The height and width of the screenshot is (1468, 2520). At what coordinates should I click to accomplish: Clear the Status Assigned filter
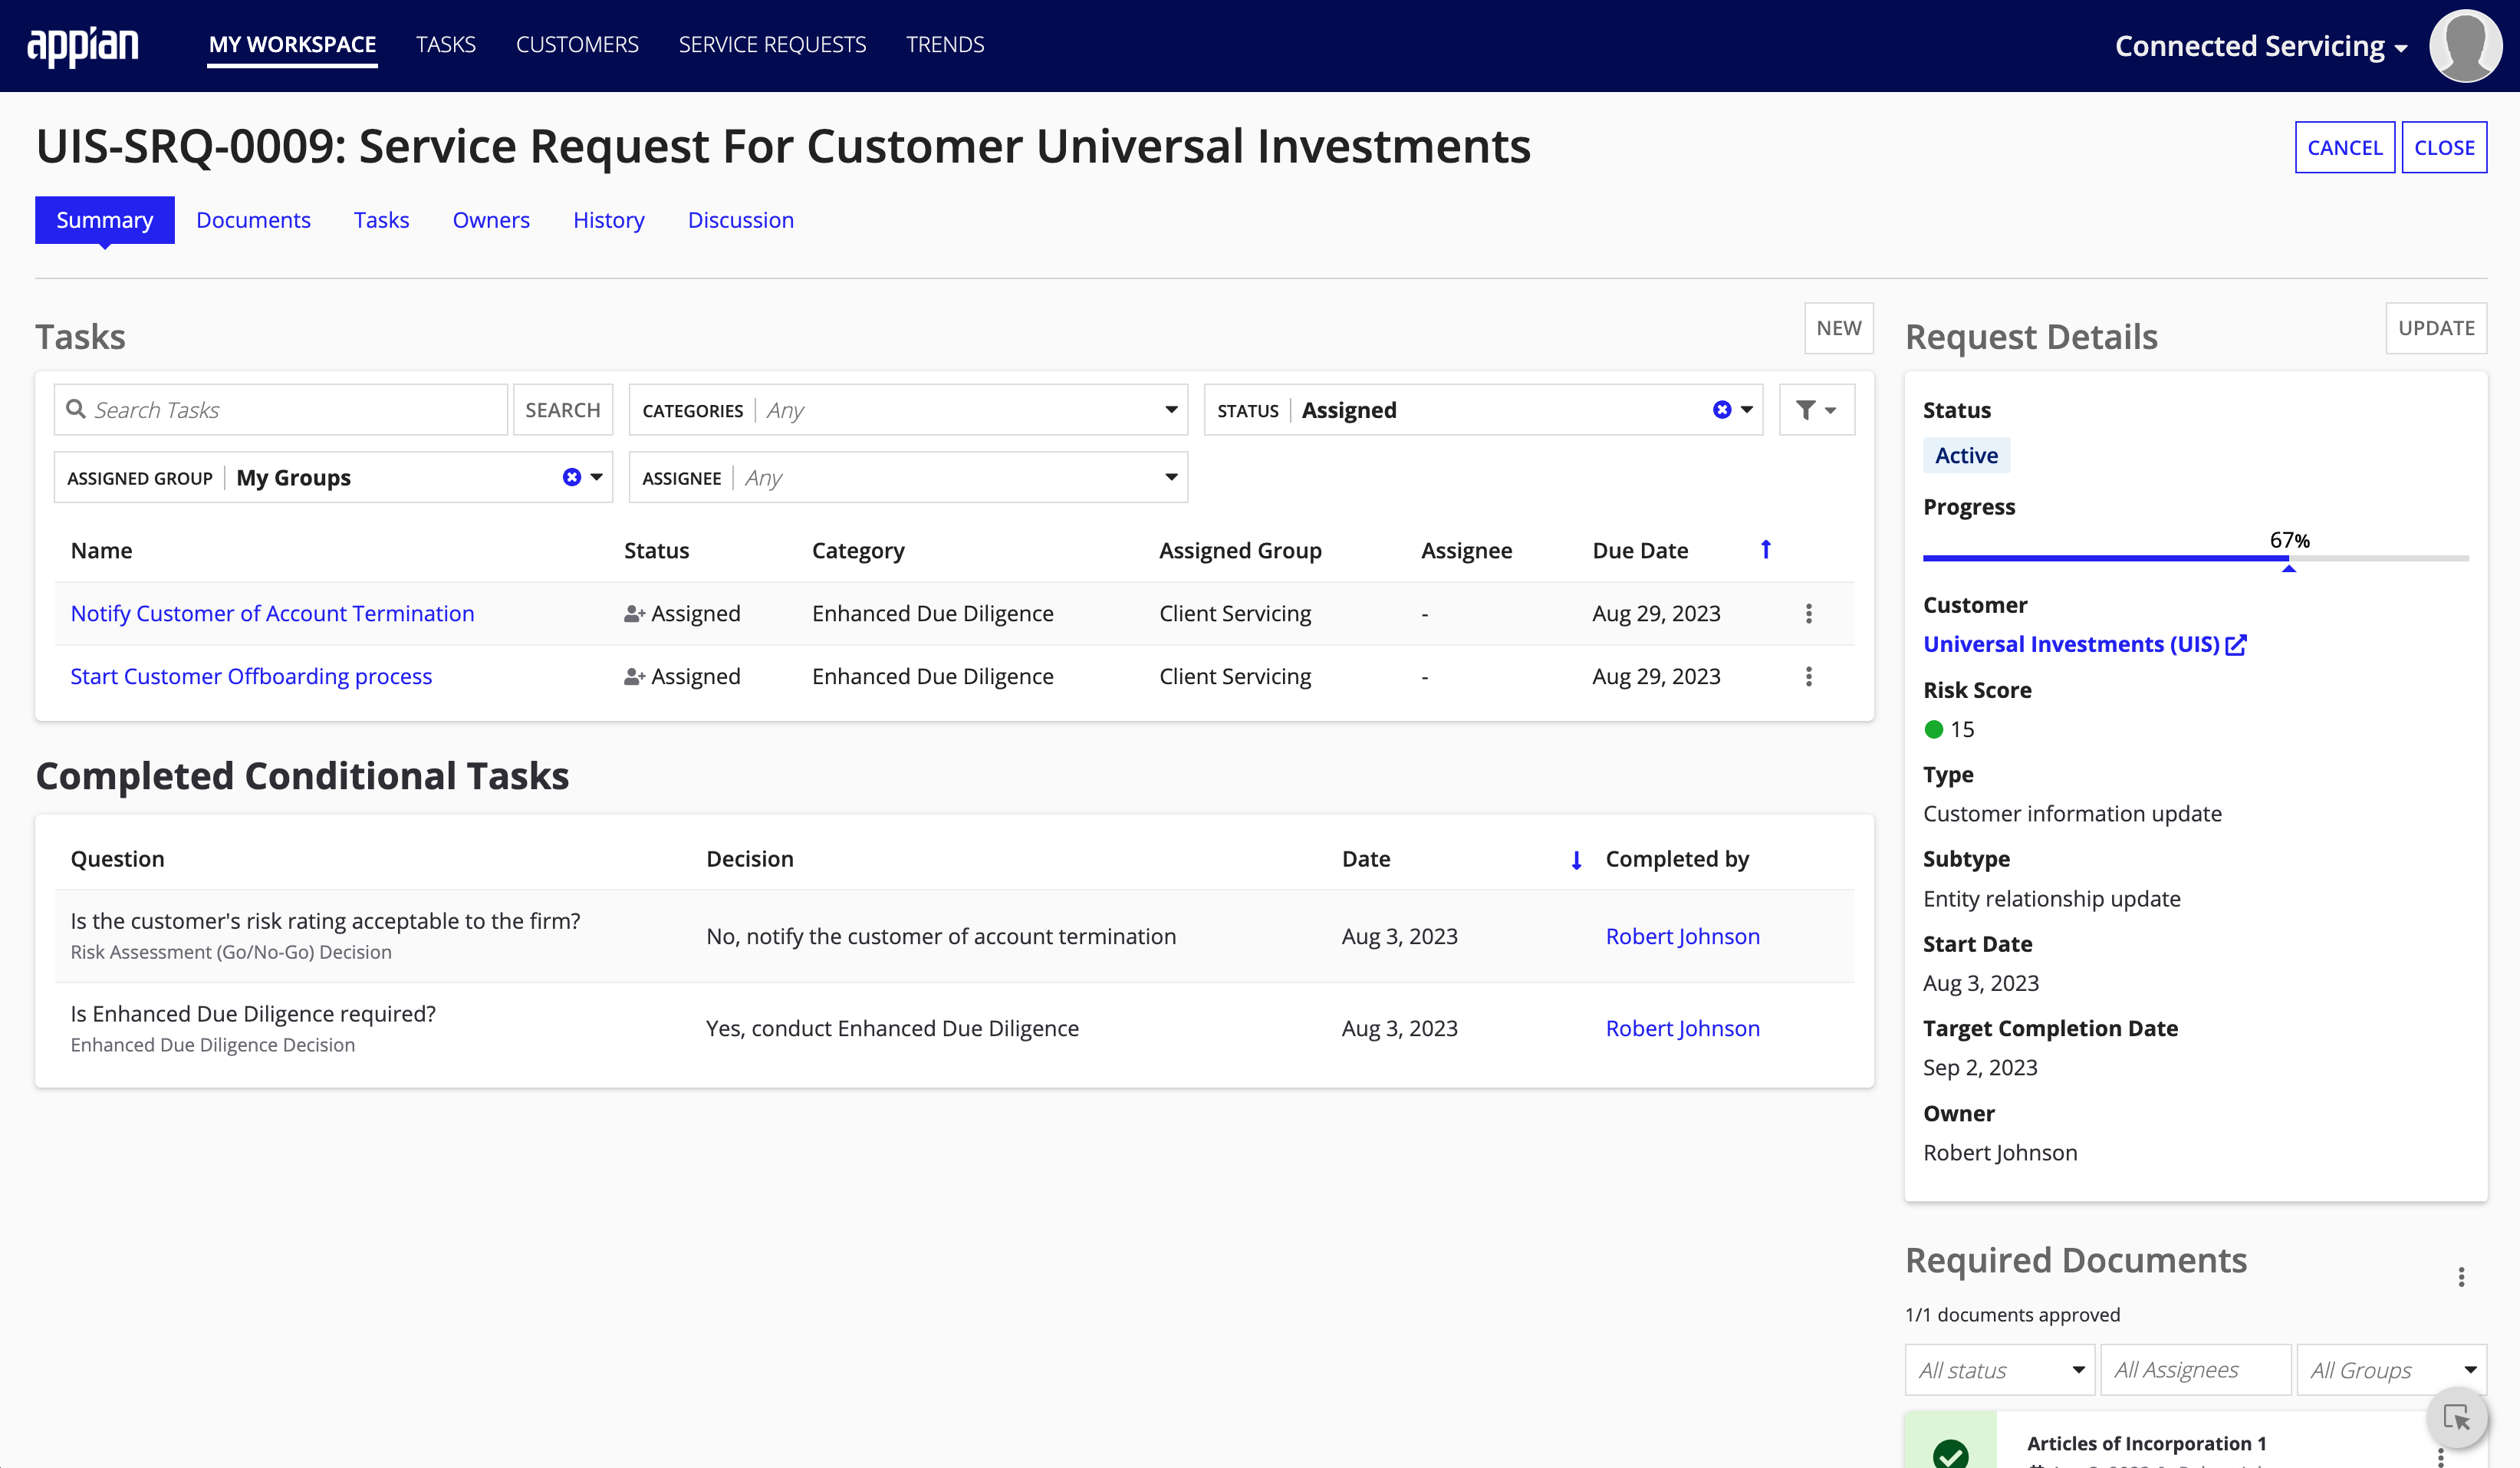click(1721, 410)
